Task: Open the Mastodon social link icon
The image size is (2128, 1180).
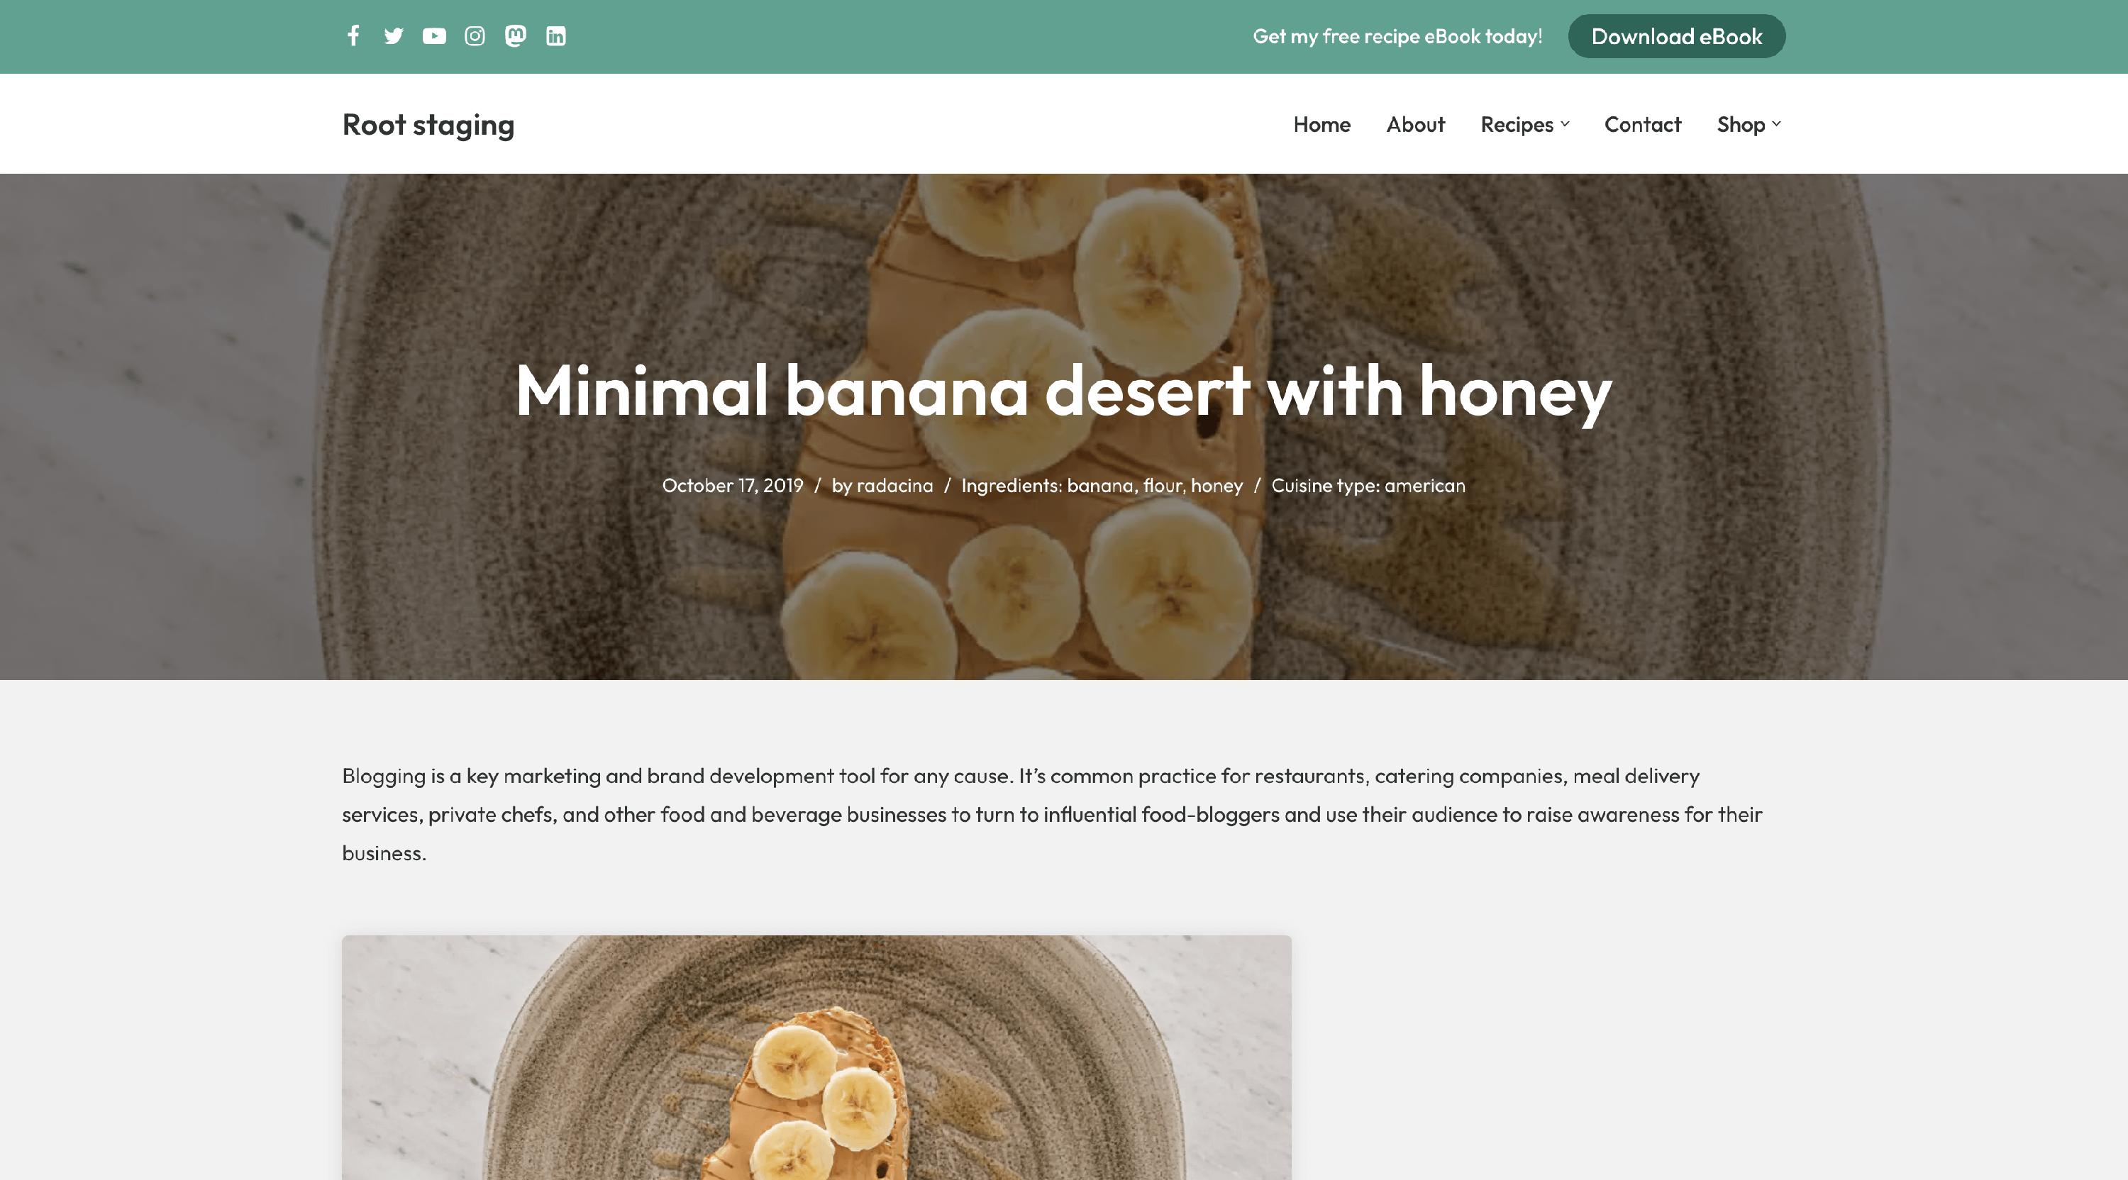Action: click(x=515, y=35)
